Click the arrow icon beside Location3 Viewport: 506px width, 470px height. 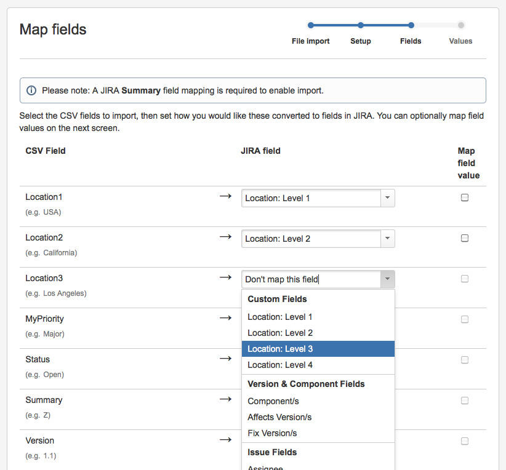point(225,277)
